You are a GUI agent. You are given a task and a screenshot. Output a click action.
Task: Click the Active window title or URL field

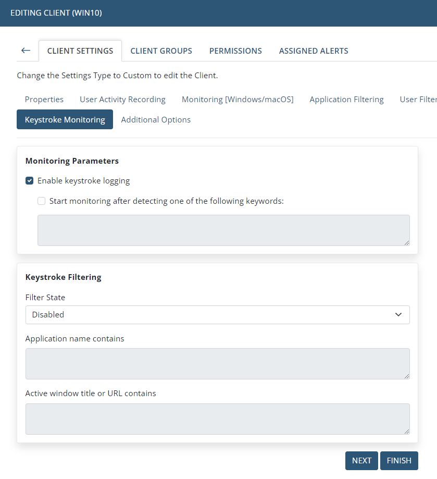point(217,419)
